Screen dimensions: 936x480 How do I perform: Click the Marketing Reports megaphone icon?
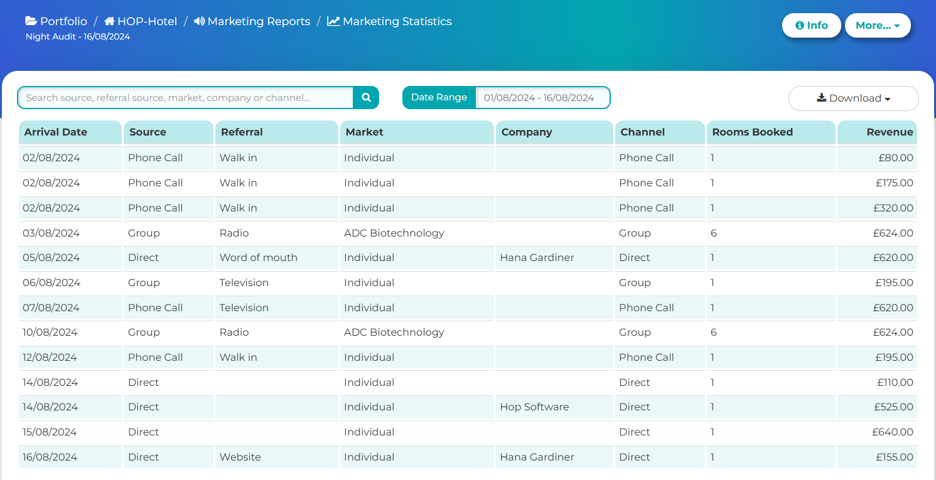pyautogui.click(x=199, y=21)
